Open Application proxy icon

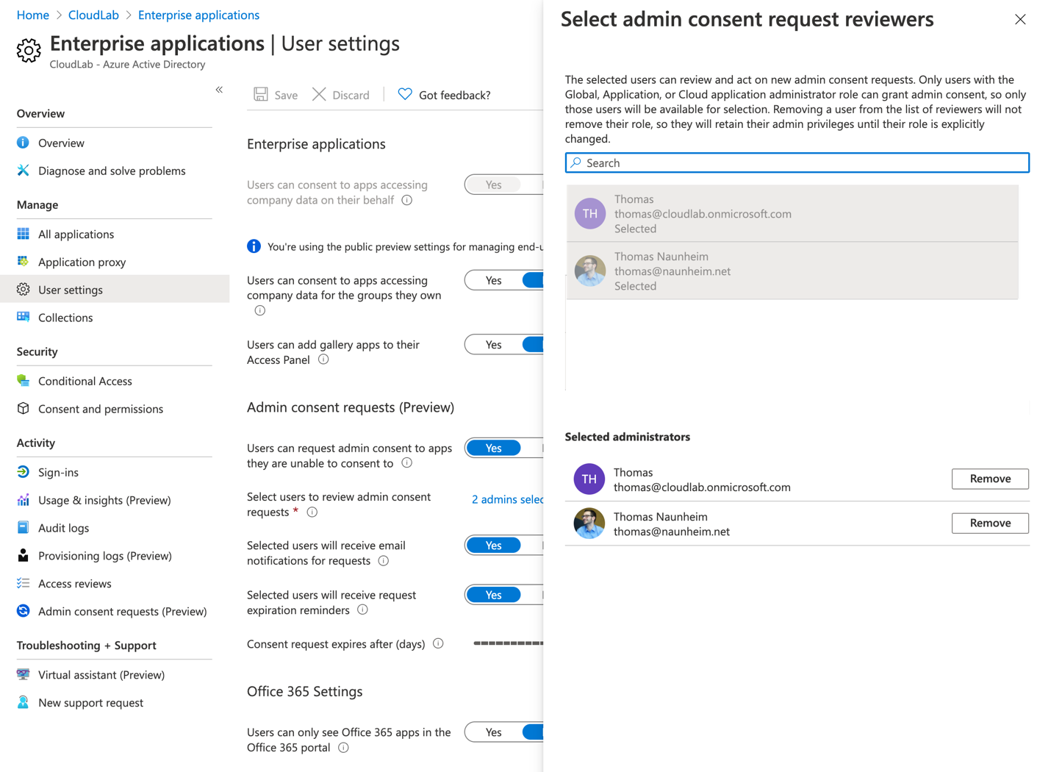click(x=23, y=262)
